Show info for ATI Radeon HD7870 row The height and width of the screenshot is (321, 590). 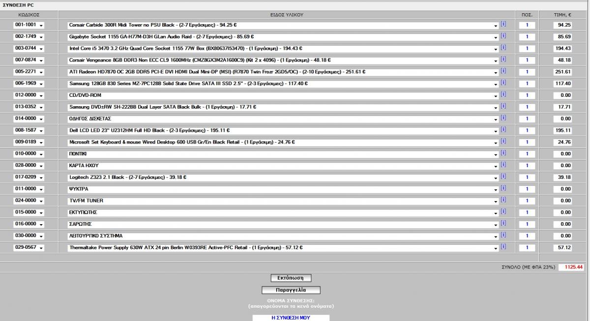pyautogui.click(x=503, y=71)
